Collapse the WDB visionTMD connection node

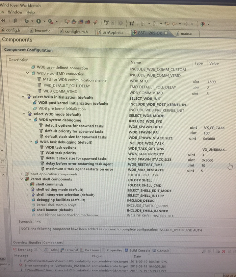(27, 73)
